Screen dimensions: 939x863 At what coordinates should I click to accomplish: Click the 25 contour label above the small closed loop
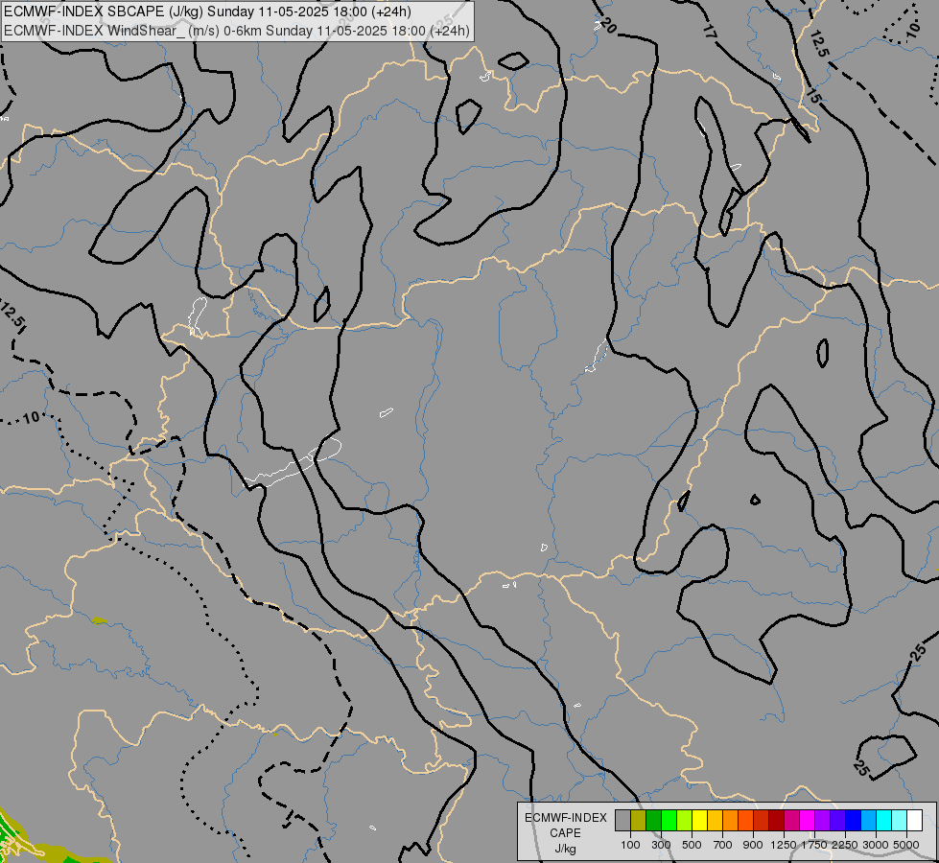click(919, 653)
